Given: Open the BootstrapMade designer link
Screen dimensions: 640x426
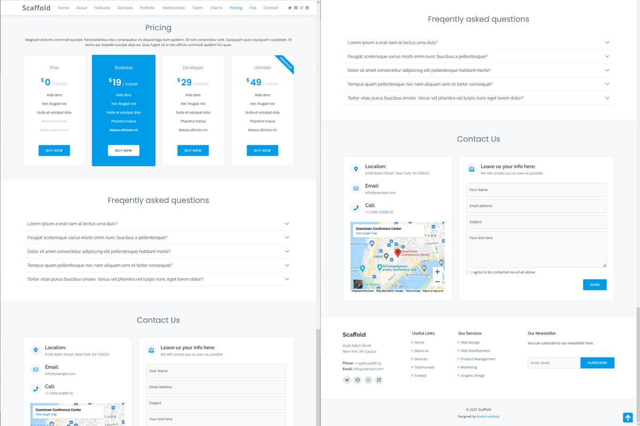Looking at the screenshot, I should 488,416.
